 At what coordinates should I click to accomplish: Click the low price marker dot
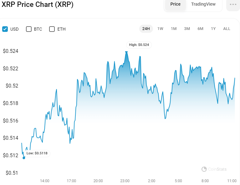pos(24,158)
